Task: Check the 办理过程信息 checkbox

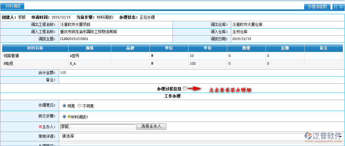Action: (x=185, y=88)
